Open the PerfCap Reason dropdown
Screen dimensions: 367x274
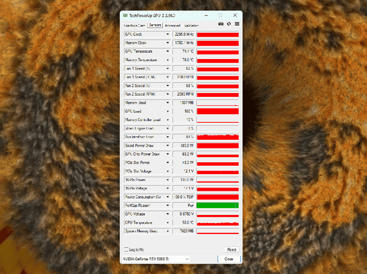click(x=167, y=205)
